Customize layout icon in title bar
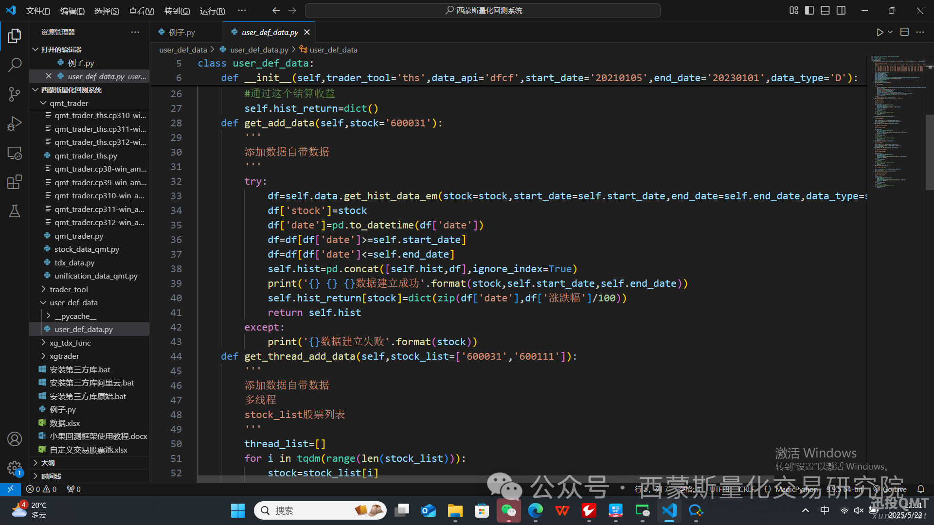 pos(794,10)
